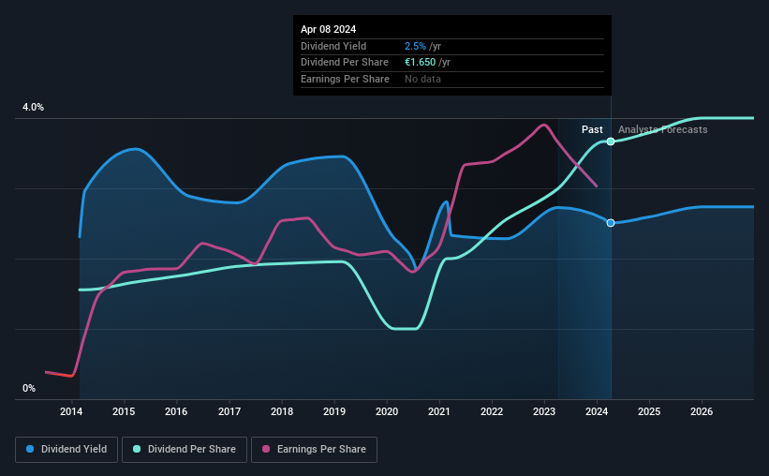Image resolution: width=769 pixels, height=476 pixels.
Task: Click the 'Analysts Forecasts' label
Action: point(662,129)
